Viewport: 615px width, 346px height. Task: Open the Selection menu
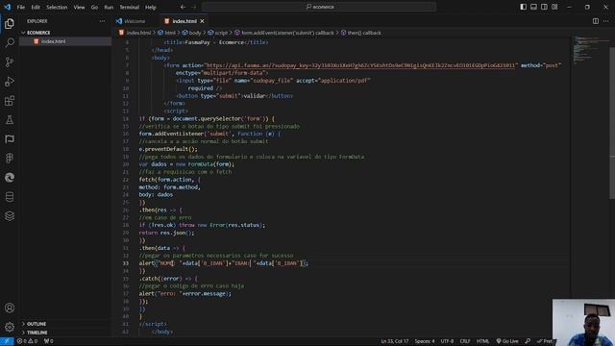(57, 7)
